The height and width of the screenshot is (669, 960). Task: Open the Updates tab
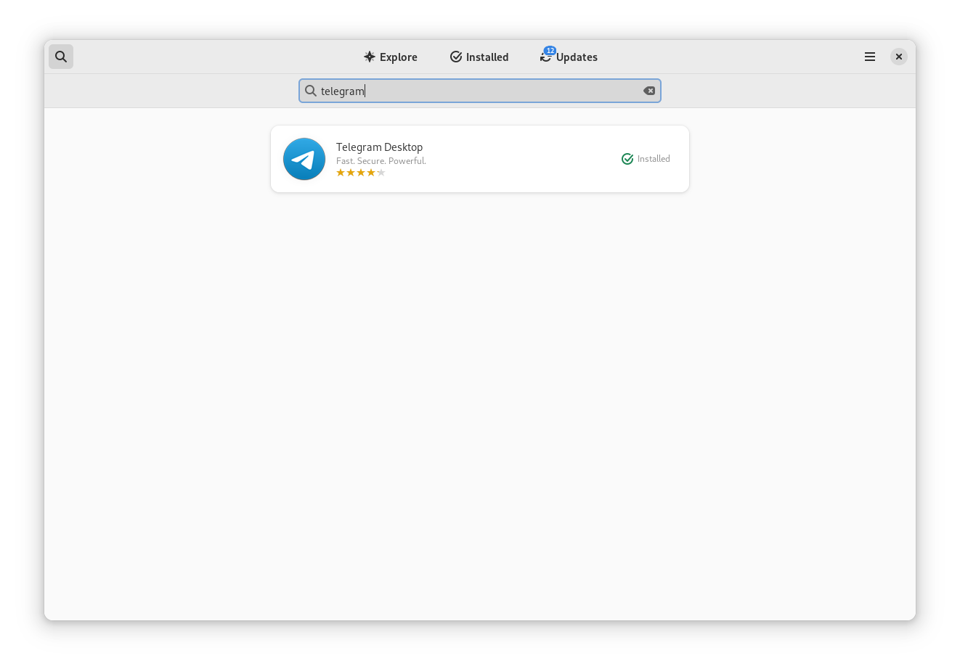(569, 57)
